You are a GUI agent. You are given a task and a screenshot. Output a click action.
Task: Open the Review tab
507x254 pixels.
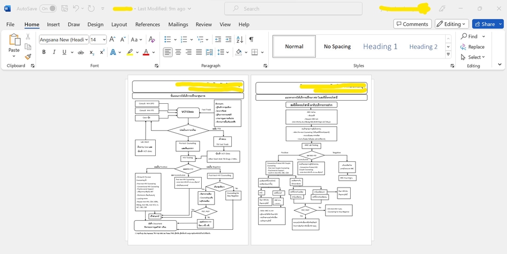click(x=204, y=24)
